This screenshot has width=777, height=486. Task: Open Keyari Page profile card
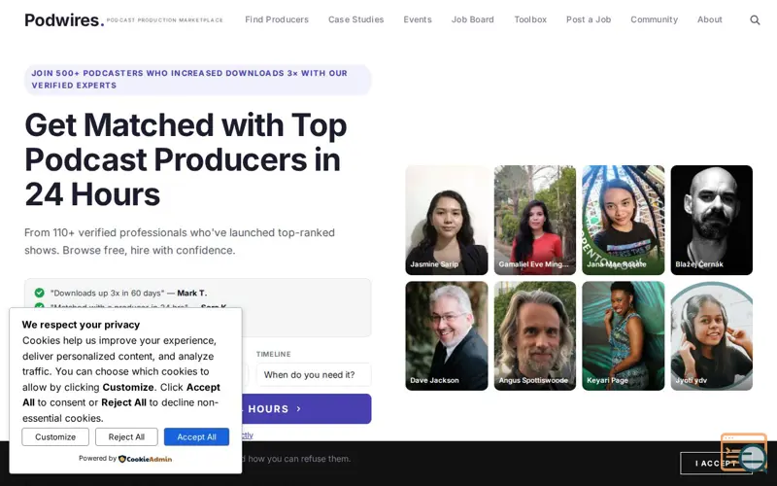(x=623, y=335)
